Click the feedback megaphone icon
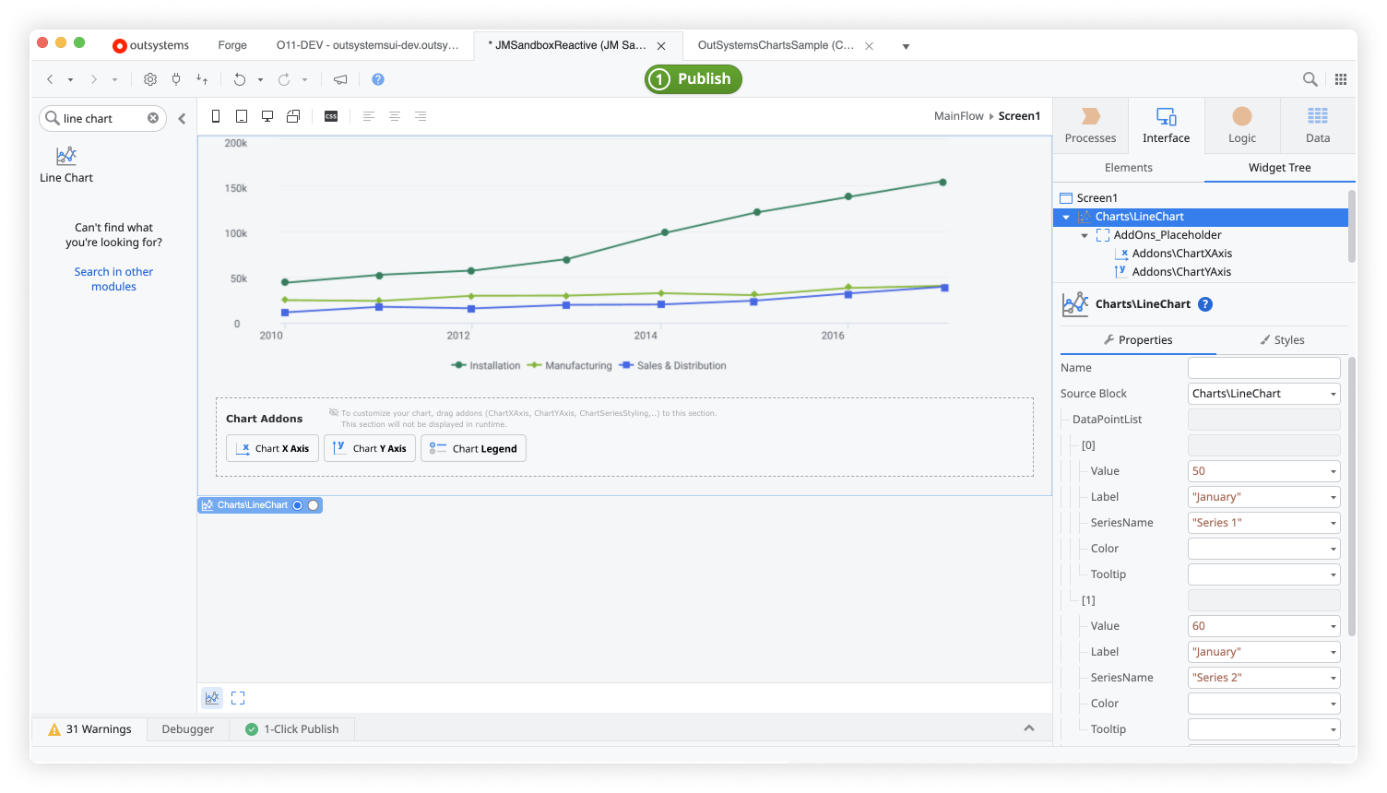Screen dimensions: 1387x793 pyautogui.click(x=339, y=79)
